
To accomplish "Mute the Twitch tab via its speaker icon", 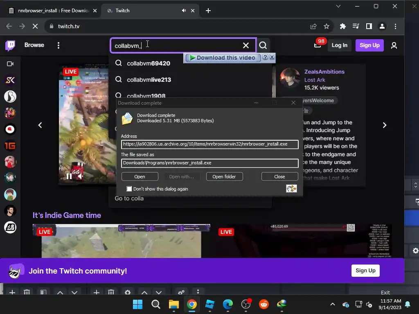I will click(x=184, y=10).
